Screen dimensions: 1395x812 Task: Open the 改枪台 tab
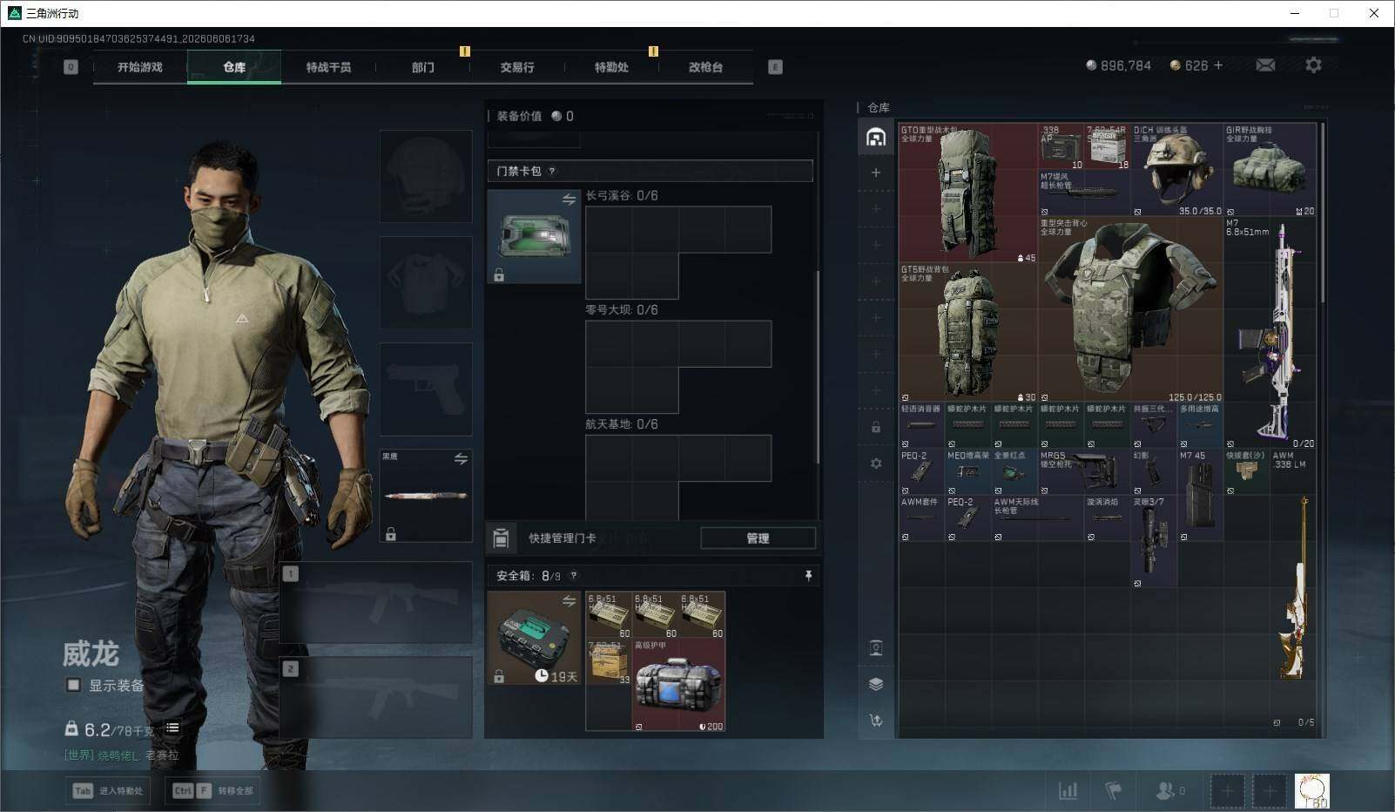tap(705, 67)
